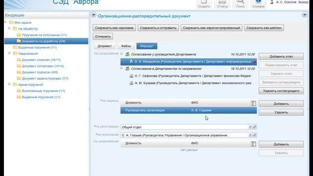This screenshot has height=176, width=313.
Task: Open Документ зарегистрирован (7/7)
Action: coord(45,78)
